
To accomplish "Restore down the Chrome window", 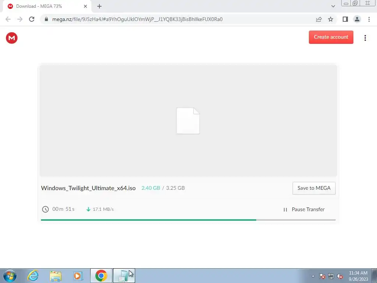I will point(355,3).
